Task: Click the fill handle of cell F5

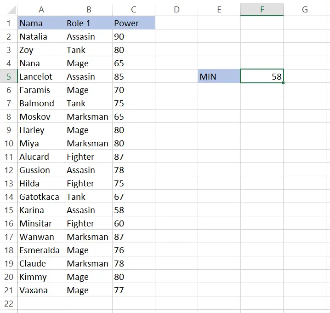Action: (283, 83)
